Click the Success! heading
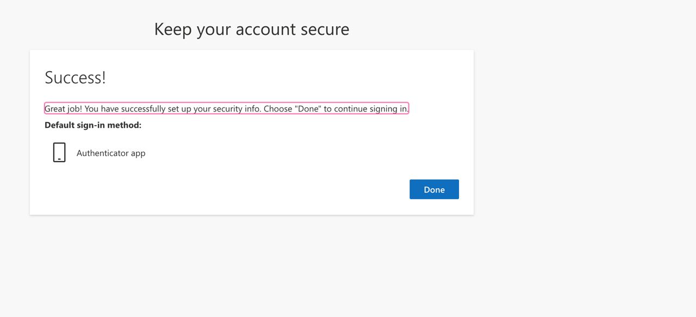696x317 pixels. [x=75, y=77]
